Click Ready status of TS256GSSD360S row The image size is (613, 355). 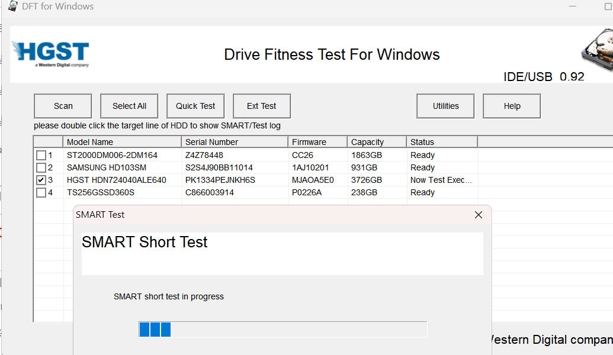tap(423, 192)
